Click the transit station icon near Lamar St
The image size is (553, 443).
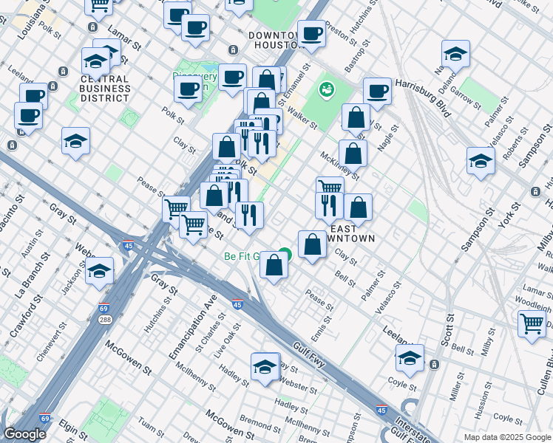tap(92, 27)
